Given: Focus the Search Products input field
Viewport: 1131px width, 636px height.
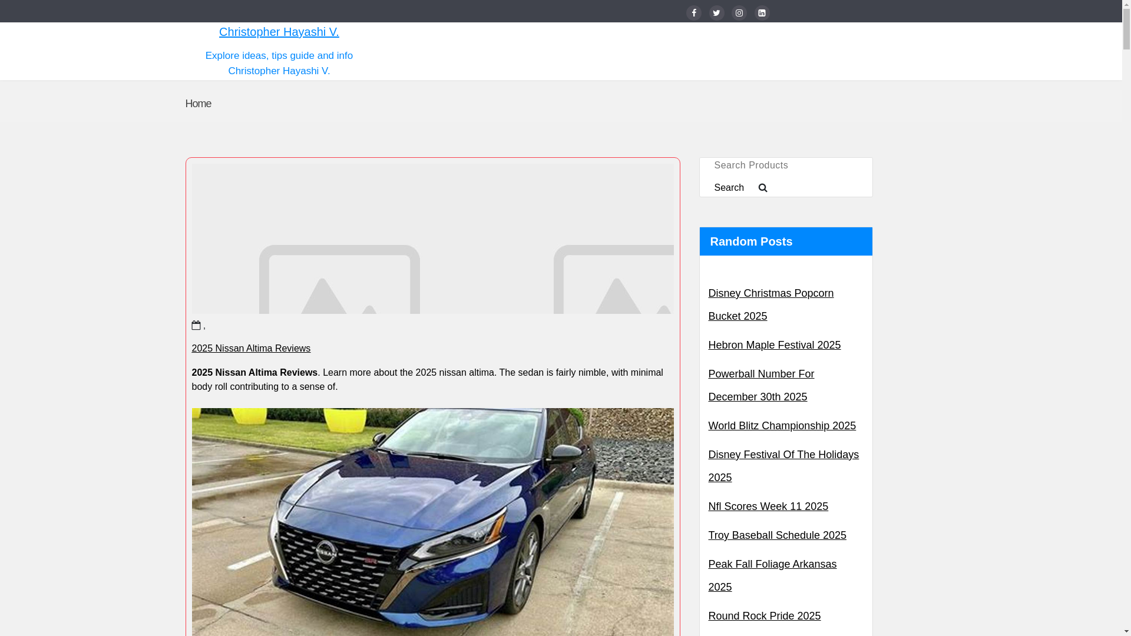Looking at the screenshot, I should coord(786,165).
